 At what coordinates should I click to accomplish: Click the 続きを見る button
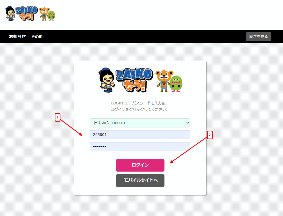259,37
